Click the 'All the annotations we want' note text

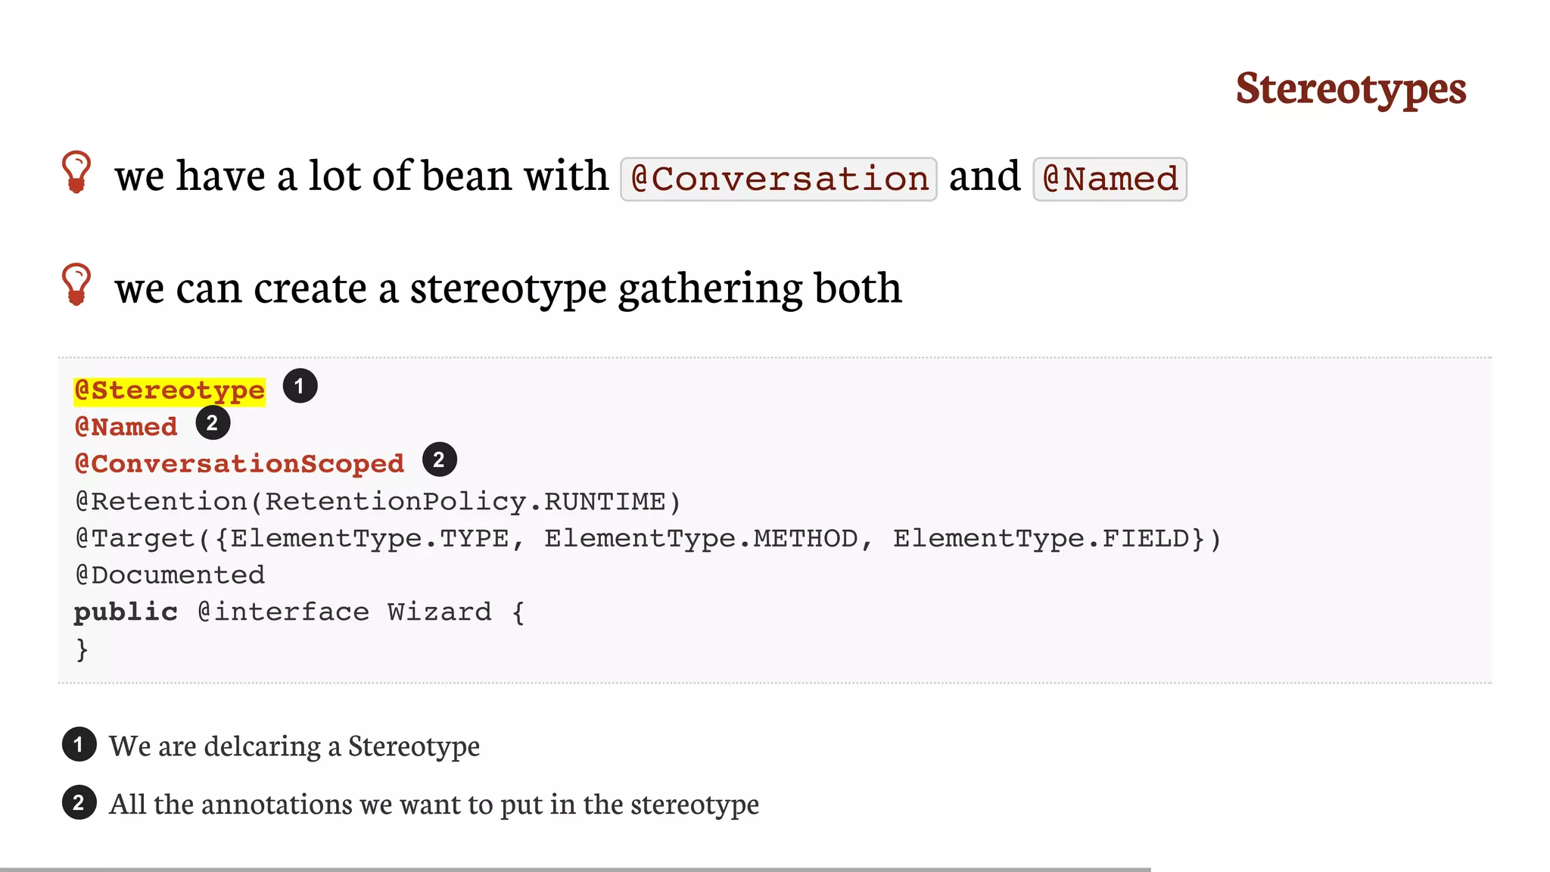[434, 804]
